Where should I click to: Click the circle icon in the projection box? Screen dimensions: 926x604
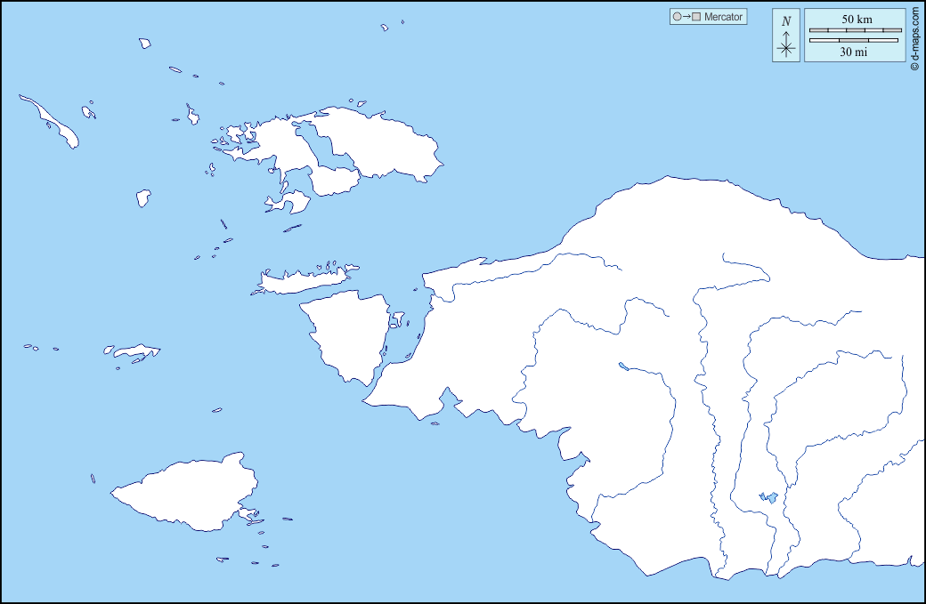pyautogui.click(x=678, y=17)
